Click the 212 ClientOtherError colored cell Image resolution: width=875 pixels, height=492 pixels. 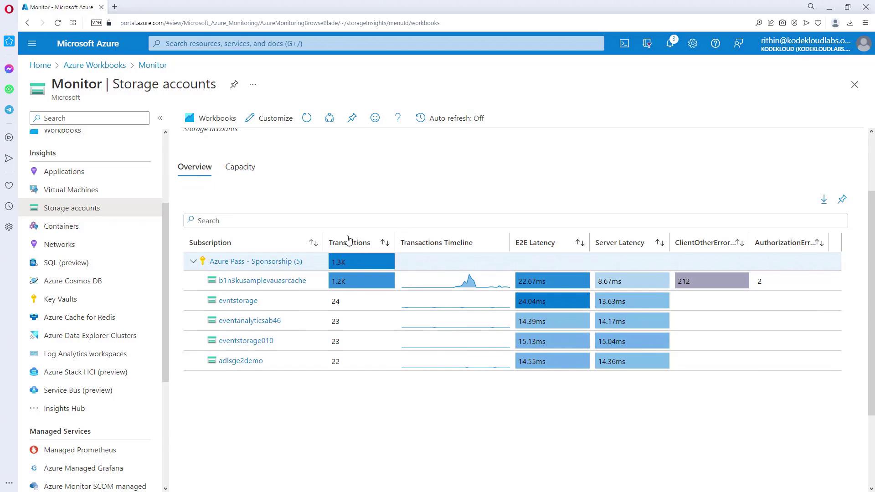(x=711, y=281)
